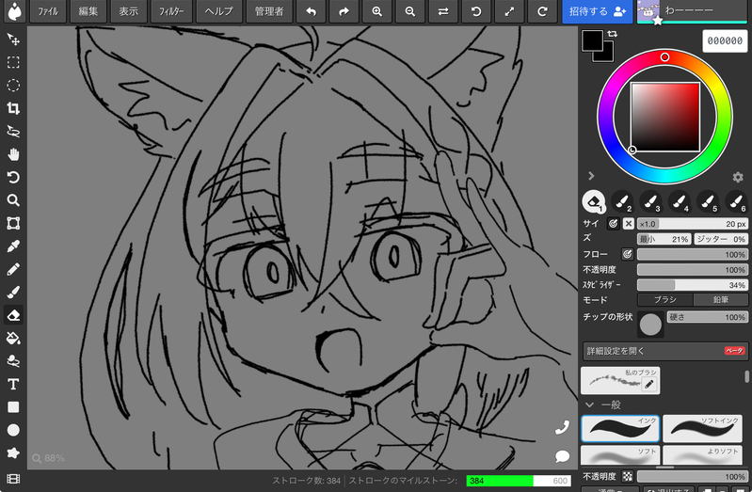The height and width of the screenshot is (492, 752).
Task: Open 詳細設定を開く advanced settings
Action: click(664, 351)
